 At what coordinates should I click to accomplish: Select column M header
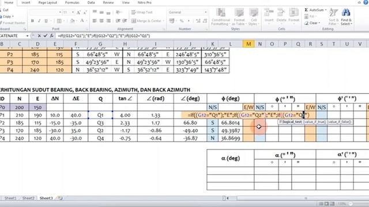pos(248,44)
